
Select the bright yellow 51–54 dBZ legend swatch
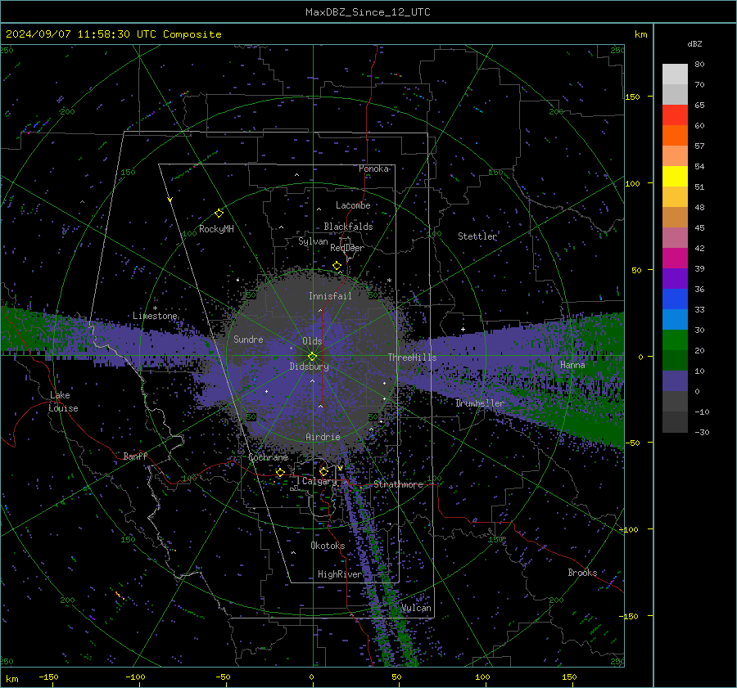675,177
